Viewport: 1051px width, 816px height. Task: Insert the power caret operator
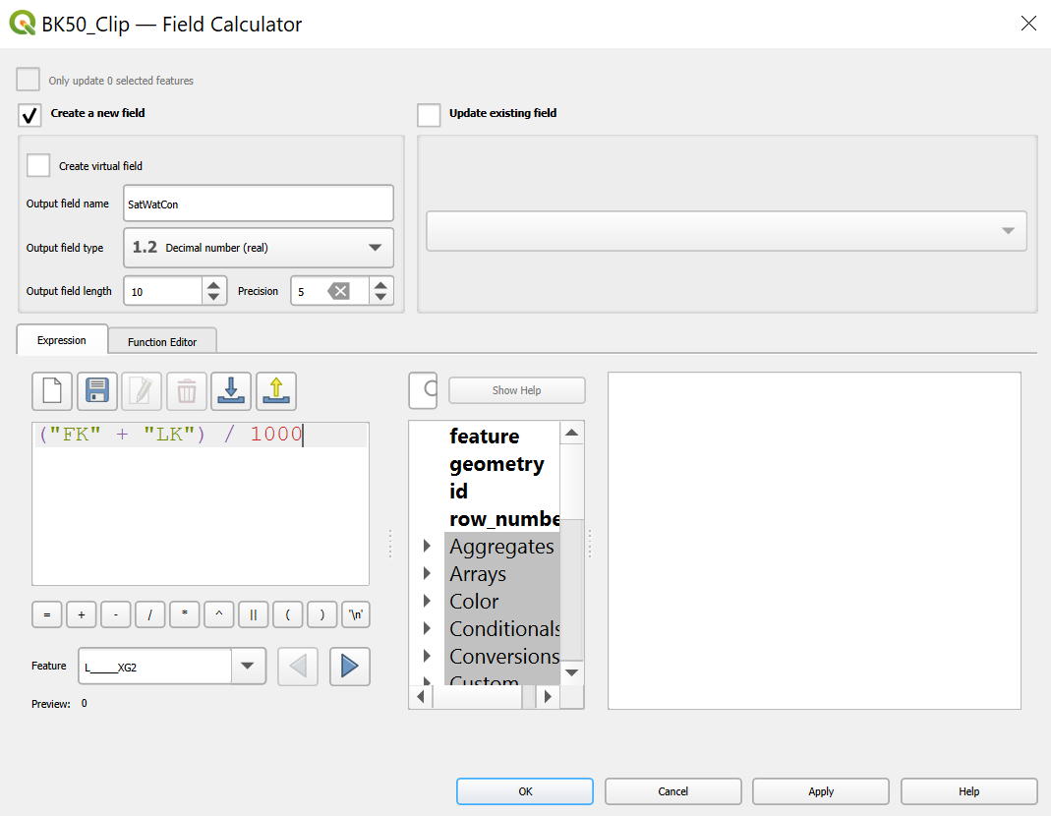(218, 614)
